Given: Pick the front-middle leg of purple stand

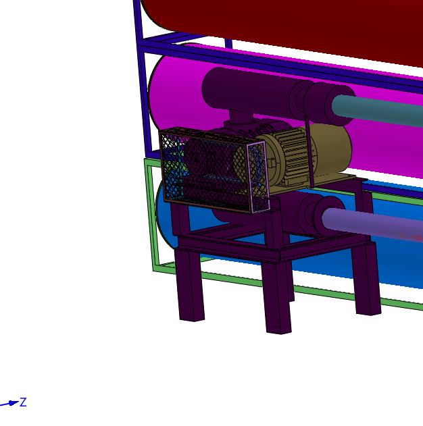Looking at the screenshot, I should (x=276, y=298).
